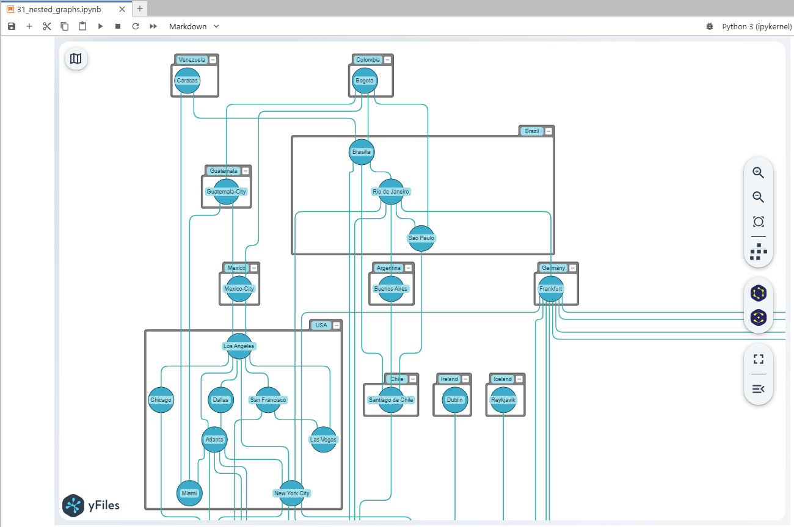This screenshot has width=794, height=527.
Task: Select the Rio de Janeiro node
Action: pos(391,192)
